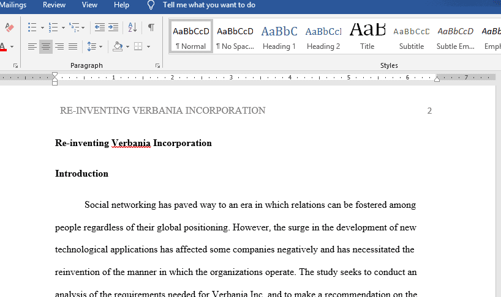This screenshot has height=297, width=501.
Task: Click the Borders icon
Action: [x=138, y=46]
